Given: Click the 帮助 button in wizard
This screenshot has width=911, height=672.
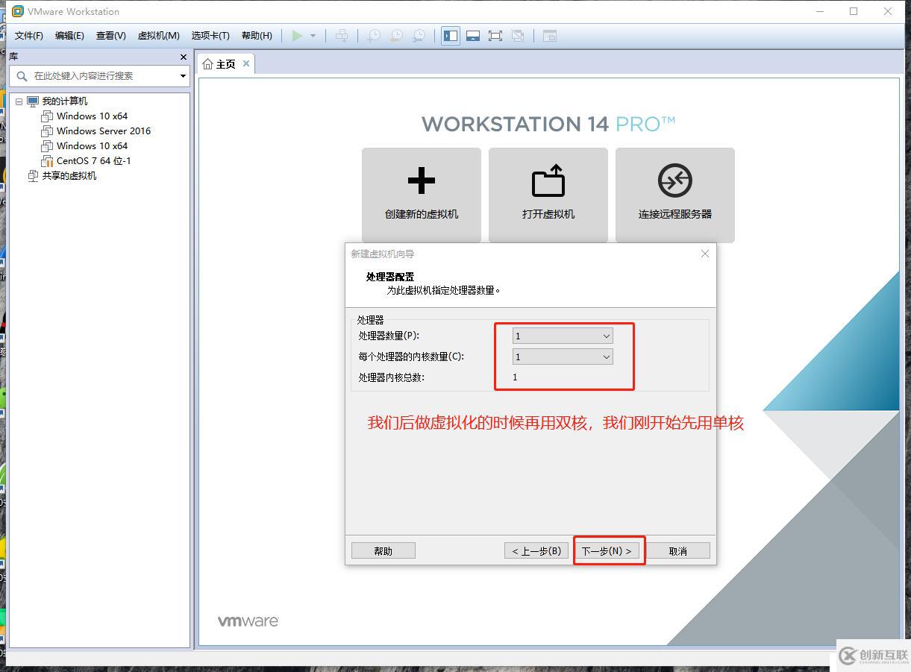Looking at the screenshot, I should point(384,551).
